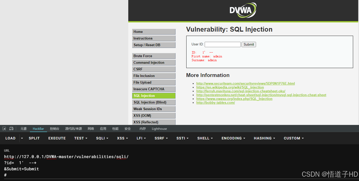The height and width of the screenshot is (181, 359).
Task: Switch to the 网络 tab
Action: tap(91, 129)
